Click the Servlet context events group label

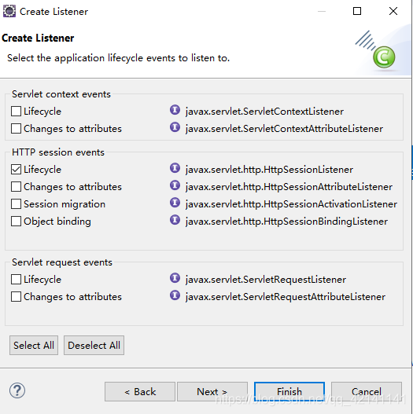point(61,94)
